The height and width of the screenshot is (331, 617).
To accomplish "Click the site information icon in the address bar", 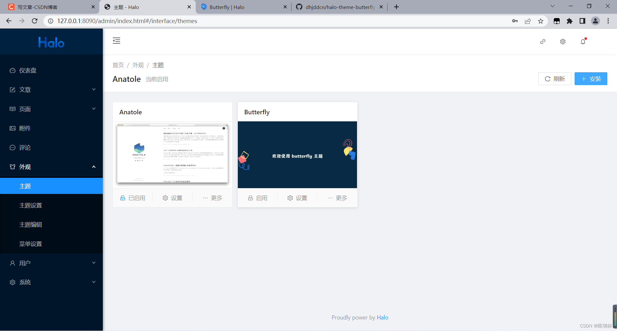I will click(x=50, y=21).
